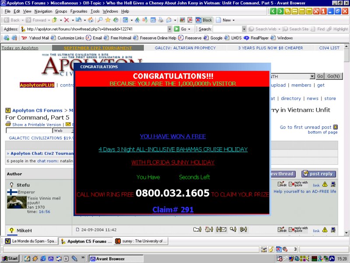Click the Bahamas Cruise Holiday link in popup
The height and width of the screenshot is (263, 350).
pos(173,149)
